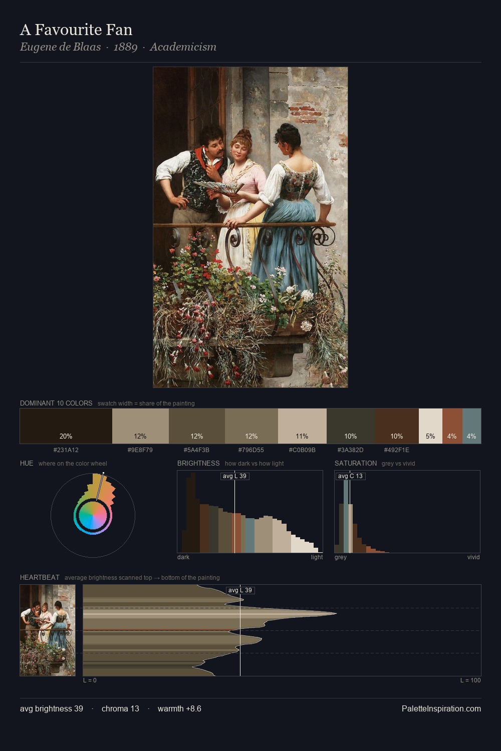Click the 'how dark vs how light' caption
Image resolution: width=501 pixels, height=751 pixels.
tap(254, 464)
